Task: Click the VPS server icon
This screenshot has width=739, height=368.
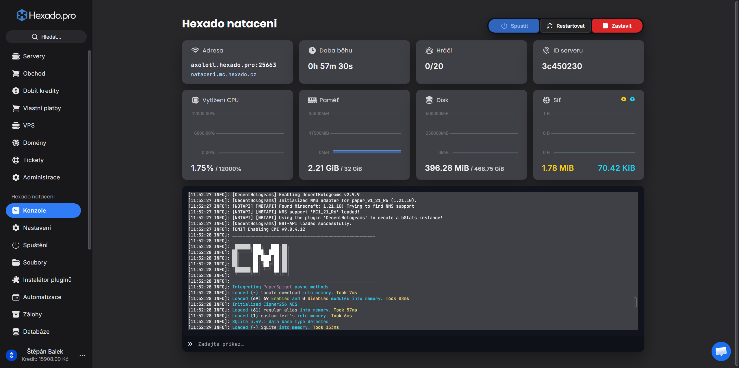Action: [16, 125]
